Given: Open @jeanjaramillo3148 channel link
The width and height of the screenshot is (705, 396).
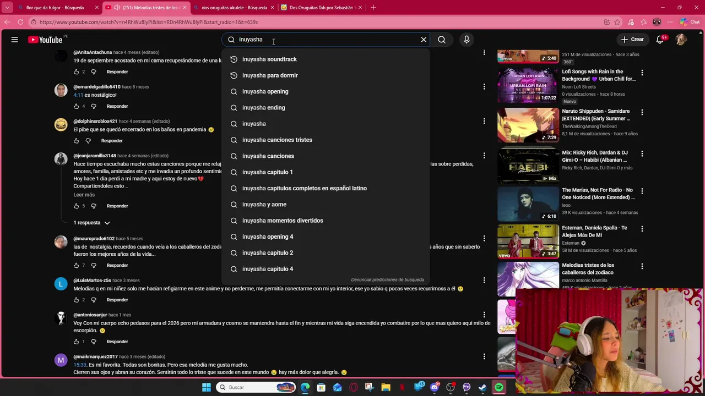Looking at the screenshot, I should [x=95, y=156].
